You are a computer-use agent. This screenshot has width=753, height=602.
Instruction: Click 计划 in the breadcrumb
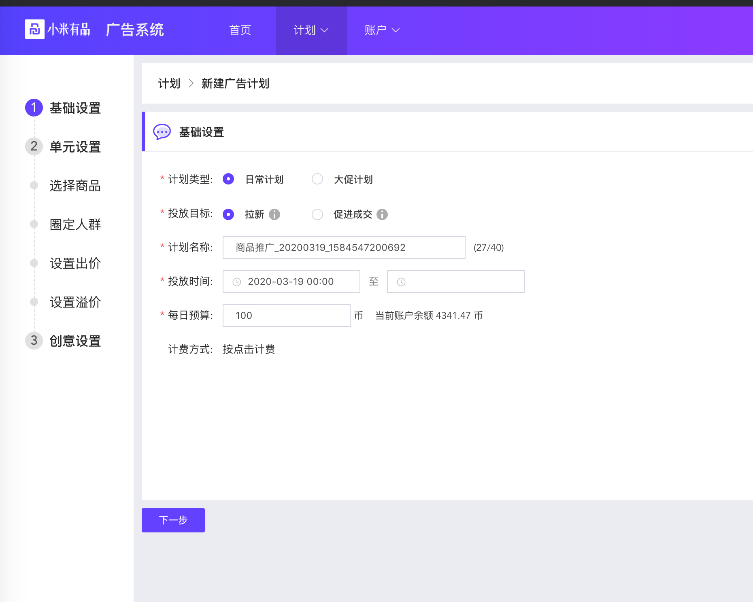tap(169, 84)
